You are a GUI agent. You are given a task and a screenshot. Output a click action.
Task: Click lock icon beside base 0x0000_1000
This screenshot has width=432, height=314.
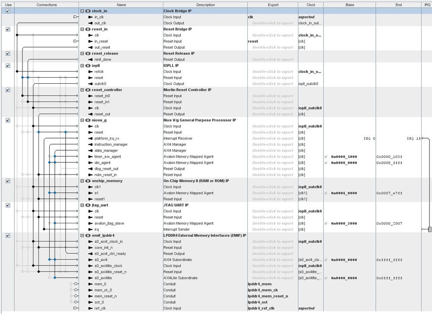[x=326, y=157]
